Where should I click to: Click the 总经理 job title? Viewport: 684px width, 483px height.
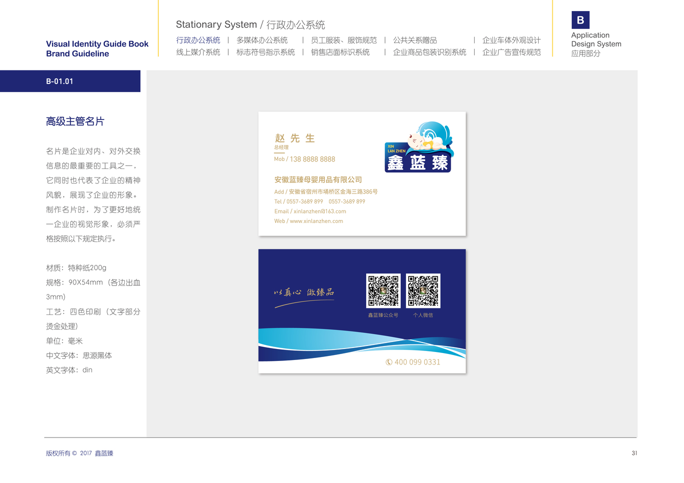281,147
